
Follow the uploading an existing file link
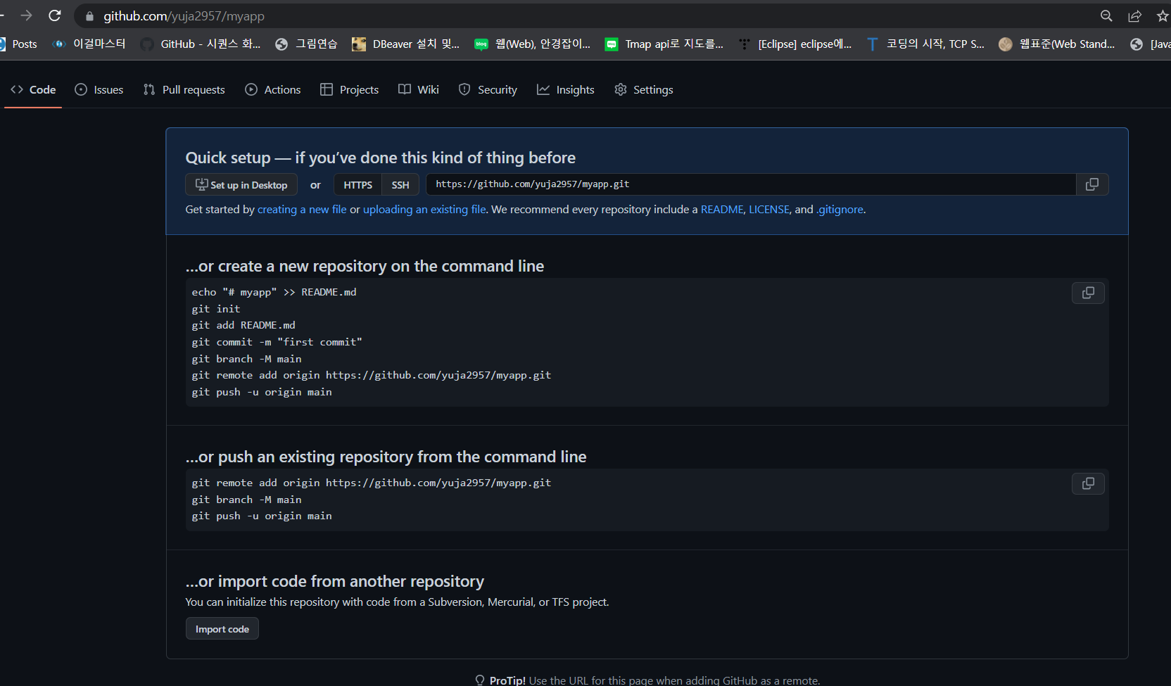click(x=424, y=210)
